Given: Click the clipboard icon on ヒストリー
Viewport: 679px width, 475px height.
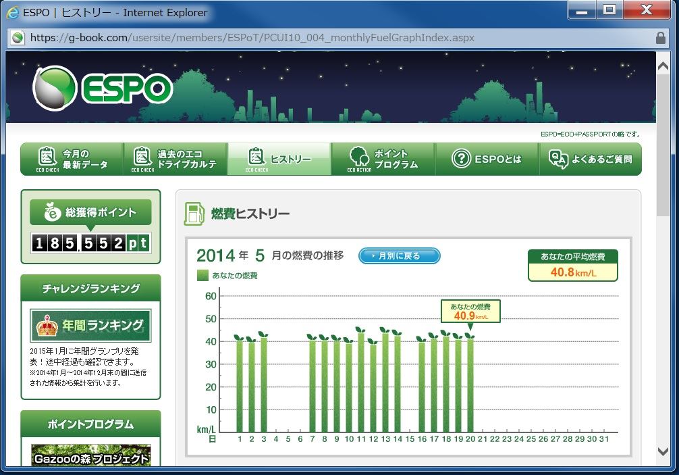Looking at the screenshot, I should pyautogui.click(x=256, y=157).
